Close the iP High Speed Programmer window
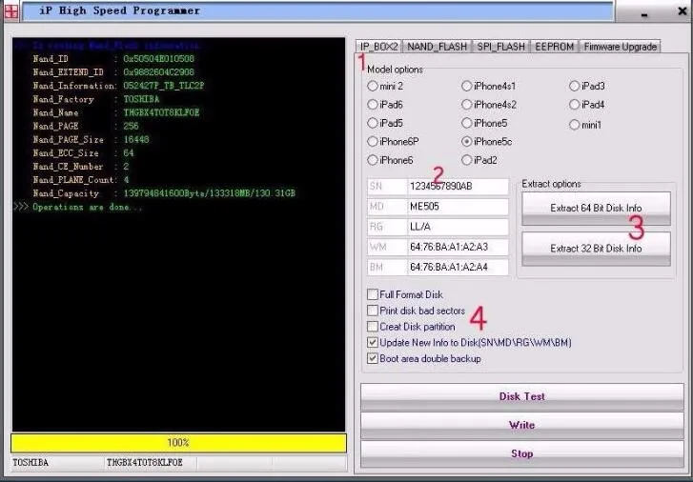693x482 pixels. click(682, 11)
